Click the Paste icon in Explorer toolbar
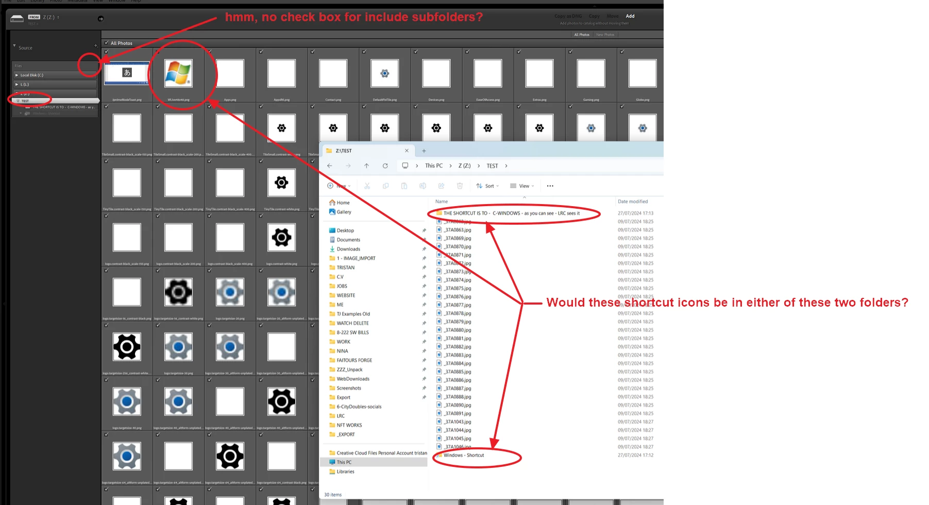Viewport: 929px width, 505px height. (404, 186)
